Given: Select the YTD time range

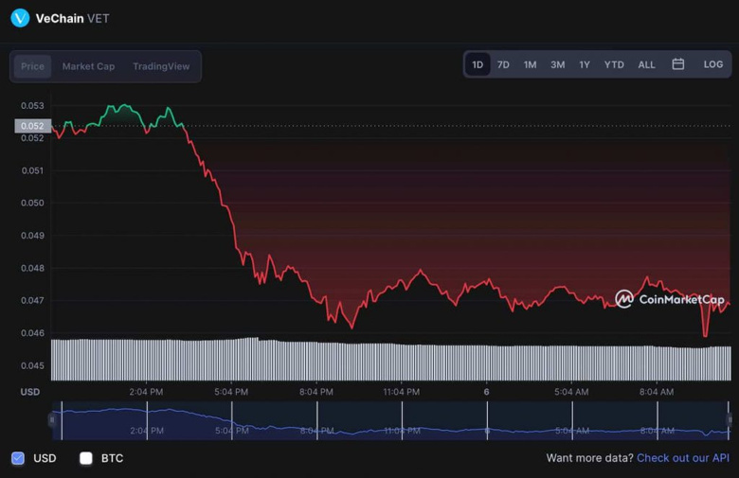Looking at the screenshot, I should point(614,64).
